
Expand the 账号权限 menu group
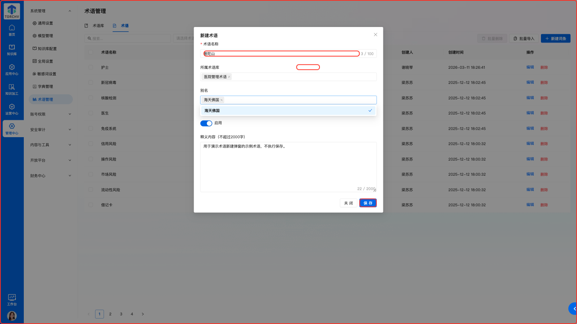[50, 114]
